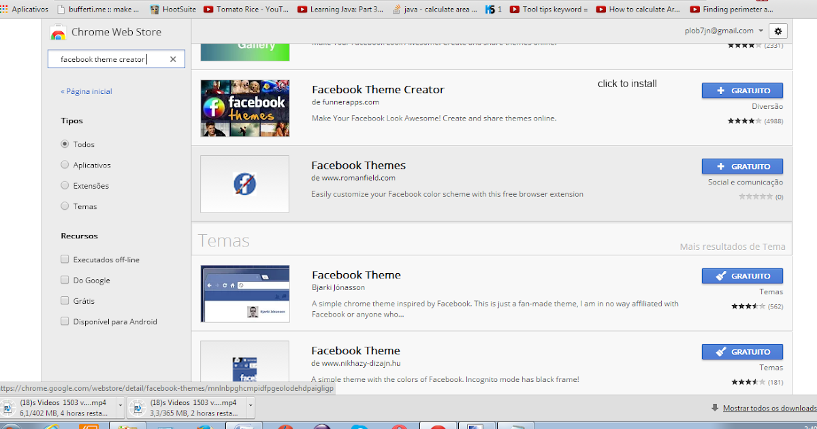The image size is (817, 429).
Task: Open the settings gear in the Web Store header
Action: point(777,31)
